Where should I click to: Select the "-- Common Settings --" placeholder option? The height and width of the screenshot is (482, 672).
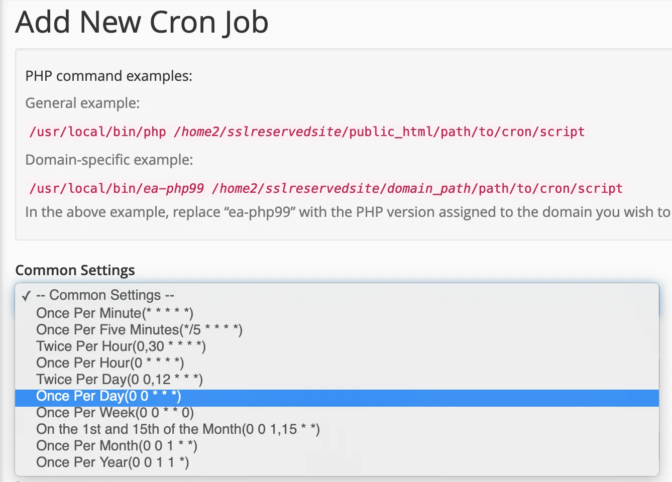[x=105, y=295]
